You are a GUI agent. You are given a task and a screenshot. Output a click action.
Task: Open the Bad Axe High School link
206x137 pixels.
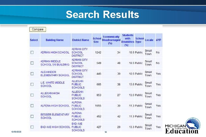pos(55,127)
